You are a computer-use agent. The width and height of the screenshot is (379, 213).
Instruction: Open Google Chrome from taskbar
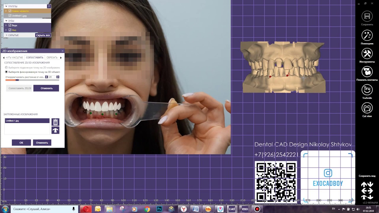[147, 209]
